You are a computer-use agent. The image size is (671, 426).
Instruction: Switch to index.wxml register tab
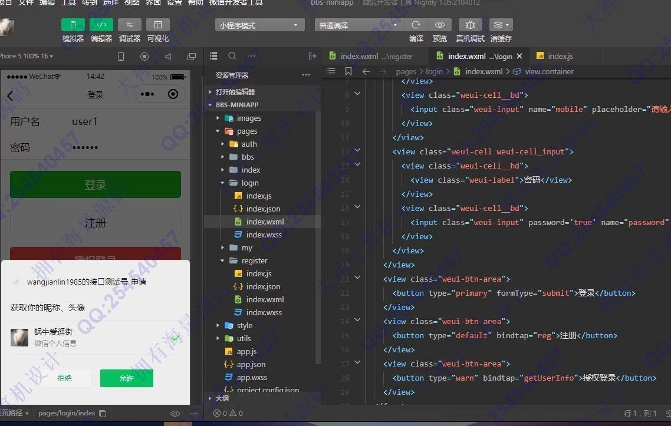375,56
